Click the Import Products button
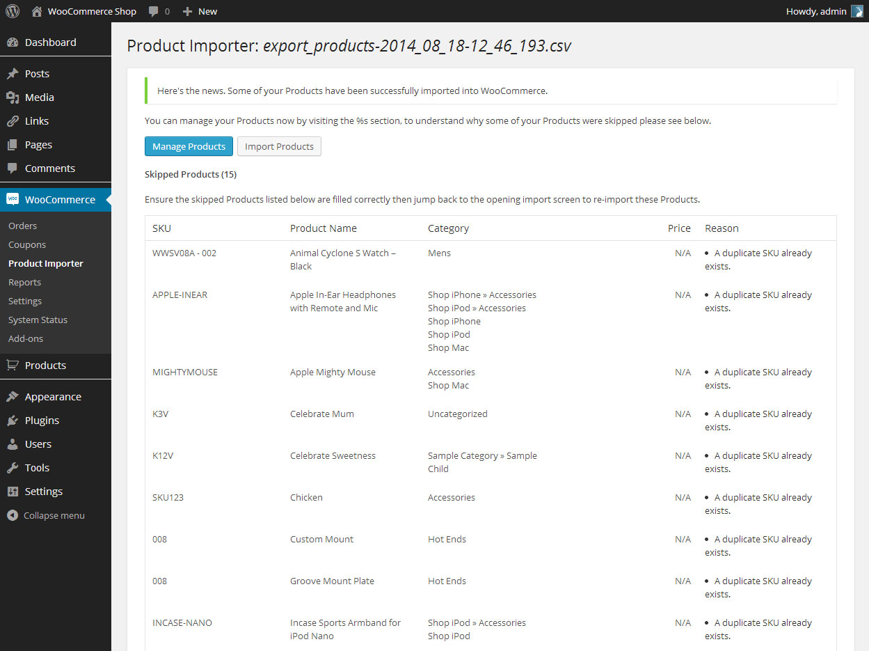Screen dimensions: 869x651 [279, 146]
